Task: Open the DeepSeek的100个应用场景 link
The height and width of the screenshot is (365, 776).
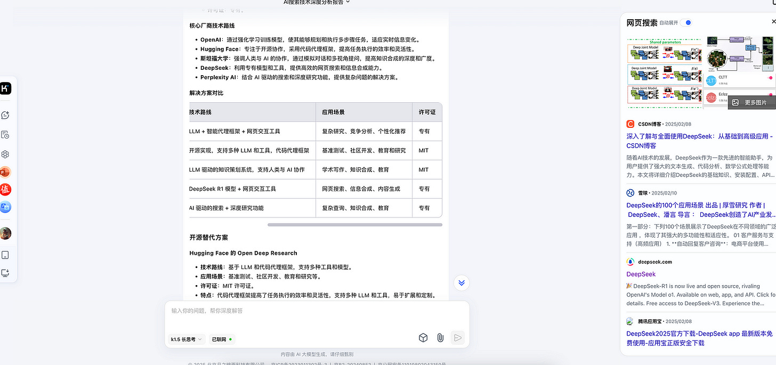Action: coord(700,209)
